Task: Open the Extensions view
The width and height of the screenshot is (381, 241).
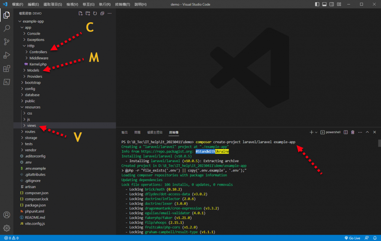Action: click(7, 68)
